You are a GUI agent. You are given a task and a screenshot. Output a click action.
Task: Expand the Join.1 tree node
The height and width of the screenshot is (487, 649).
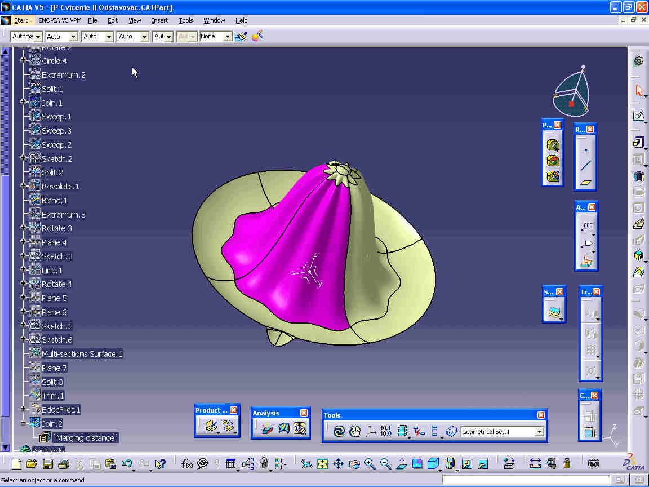pos(23,102)
